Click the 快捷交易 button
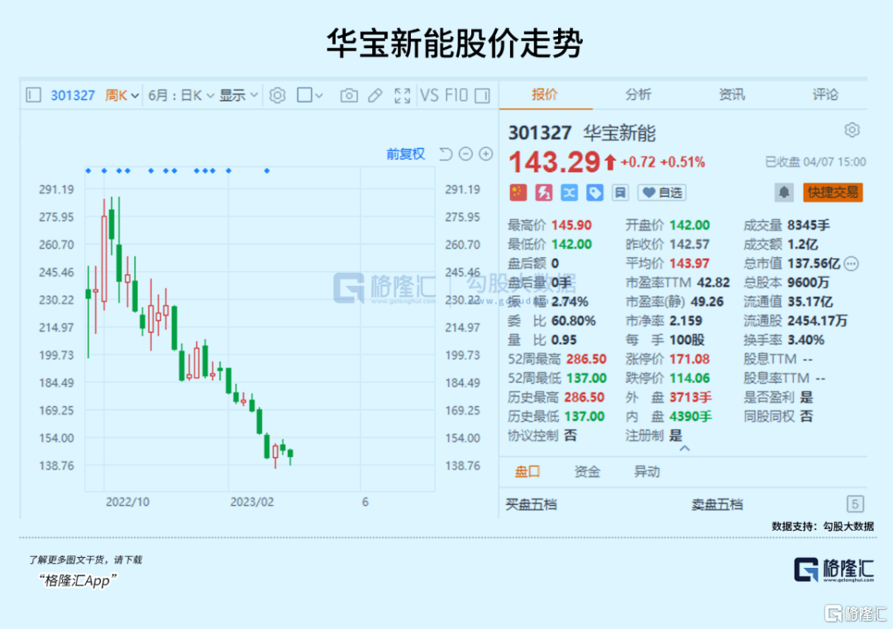 [833, 193]
